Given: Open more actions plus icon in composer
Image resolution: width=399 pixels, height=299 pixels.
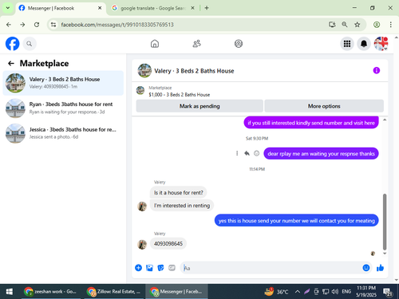Looking at the screenshot, I should tap(138, 268).
